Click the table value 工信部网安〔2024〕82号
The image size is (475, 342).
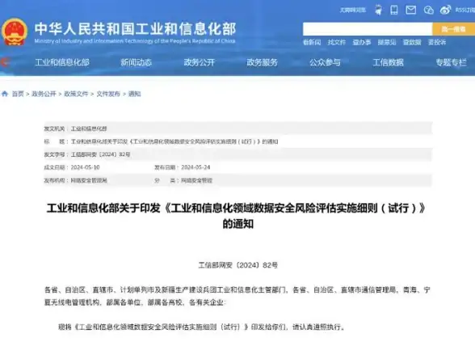tap(100, 154)
